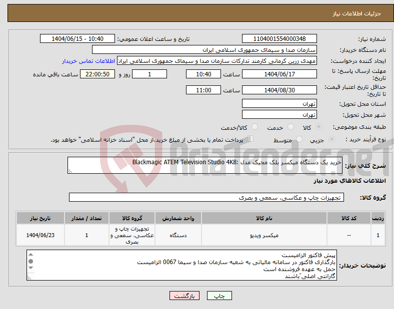Click the resize handle of the description textarea
Viewport: 394px width, 309px height.
(70, 171)
